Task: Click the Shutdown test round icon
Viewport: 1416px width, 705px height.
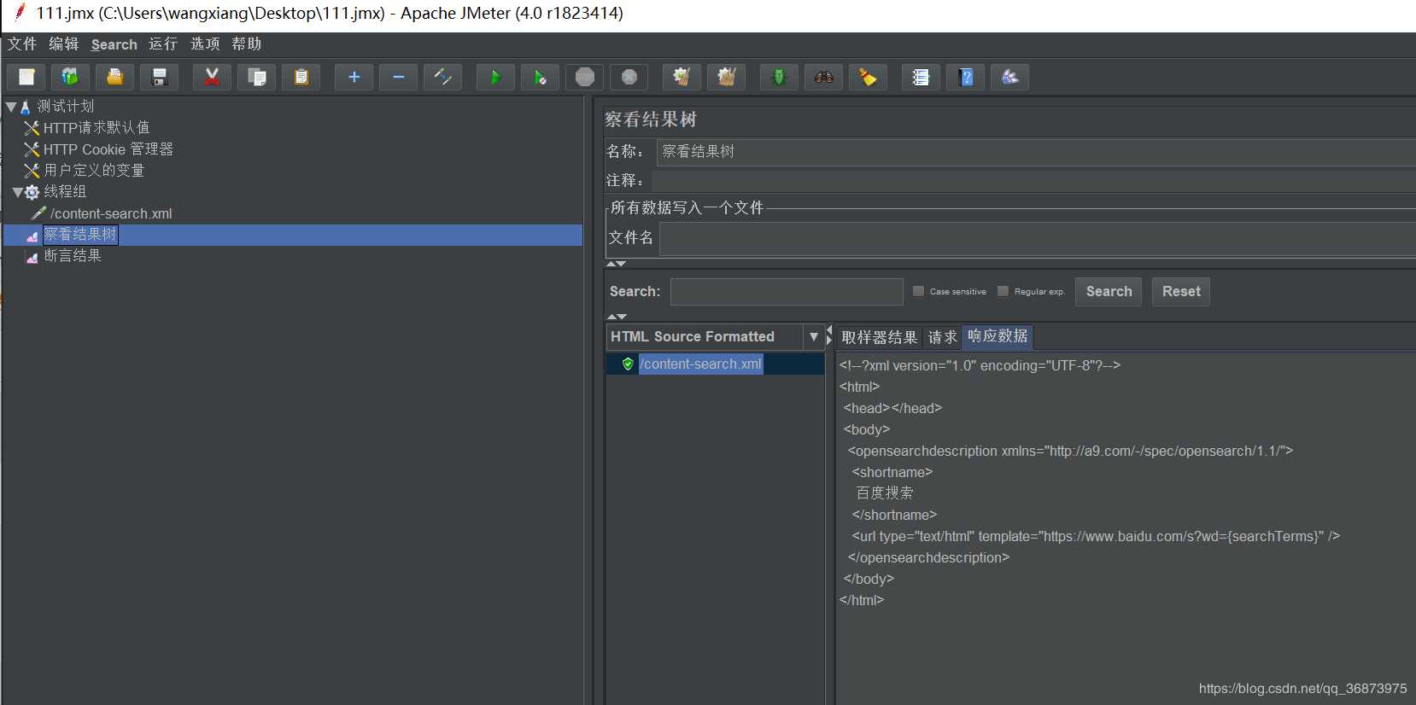Action: click(629, 77)
